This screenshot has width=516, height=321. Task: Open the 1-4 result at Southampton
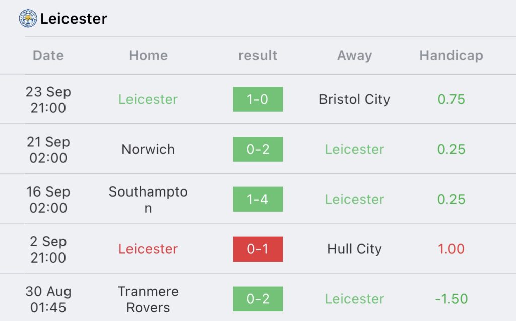pos(257,199)
